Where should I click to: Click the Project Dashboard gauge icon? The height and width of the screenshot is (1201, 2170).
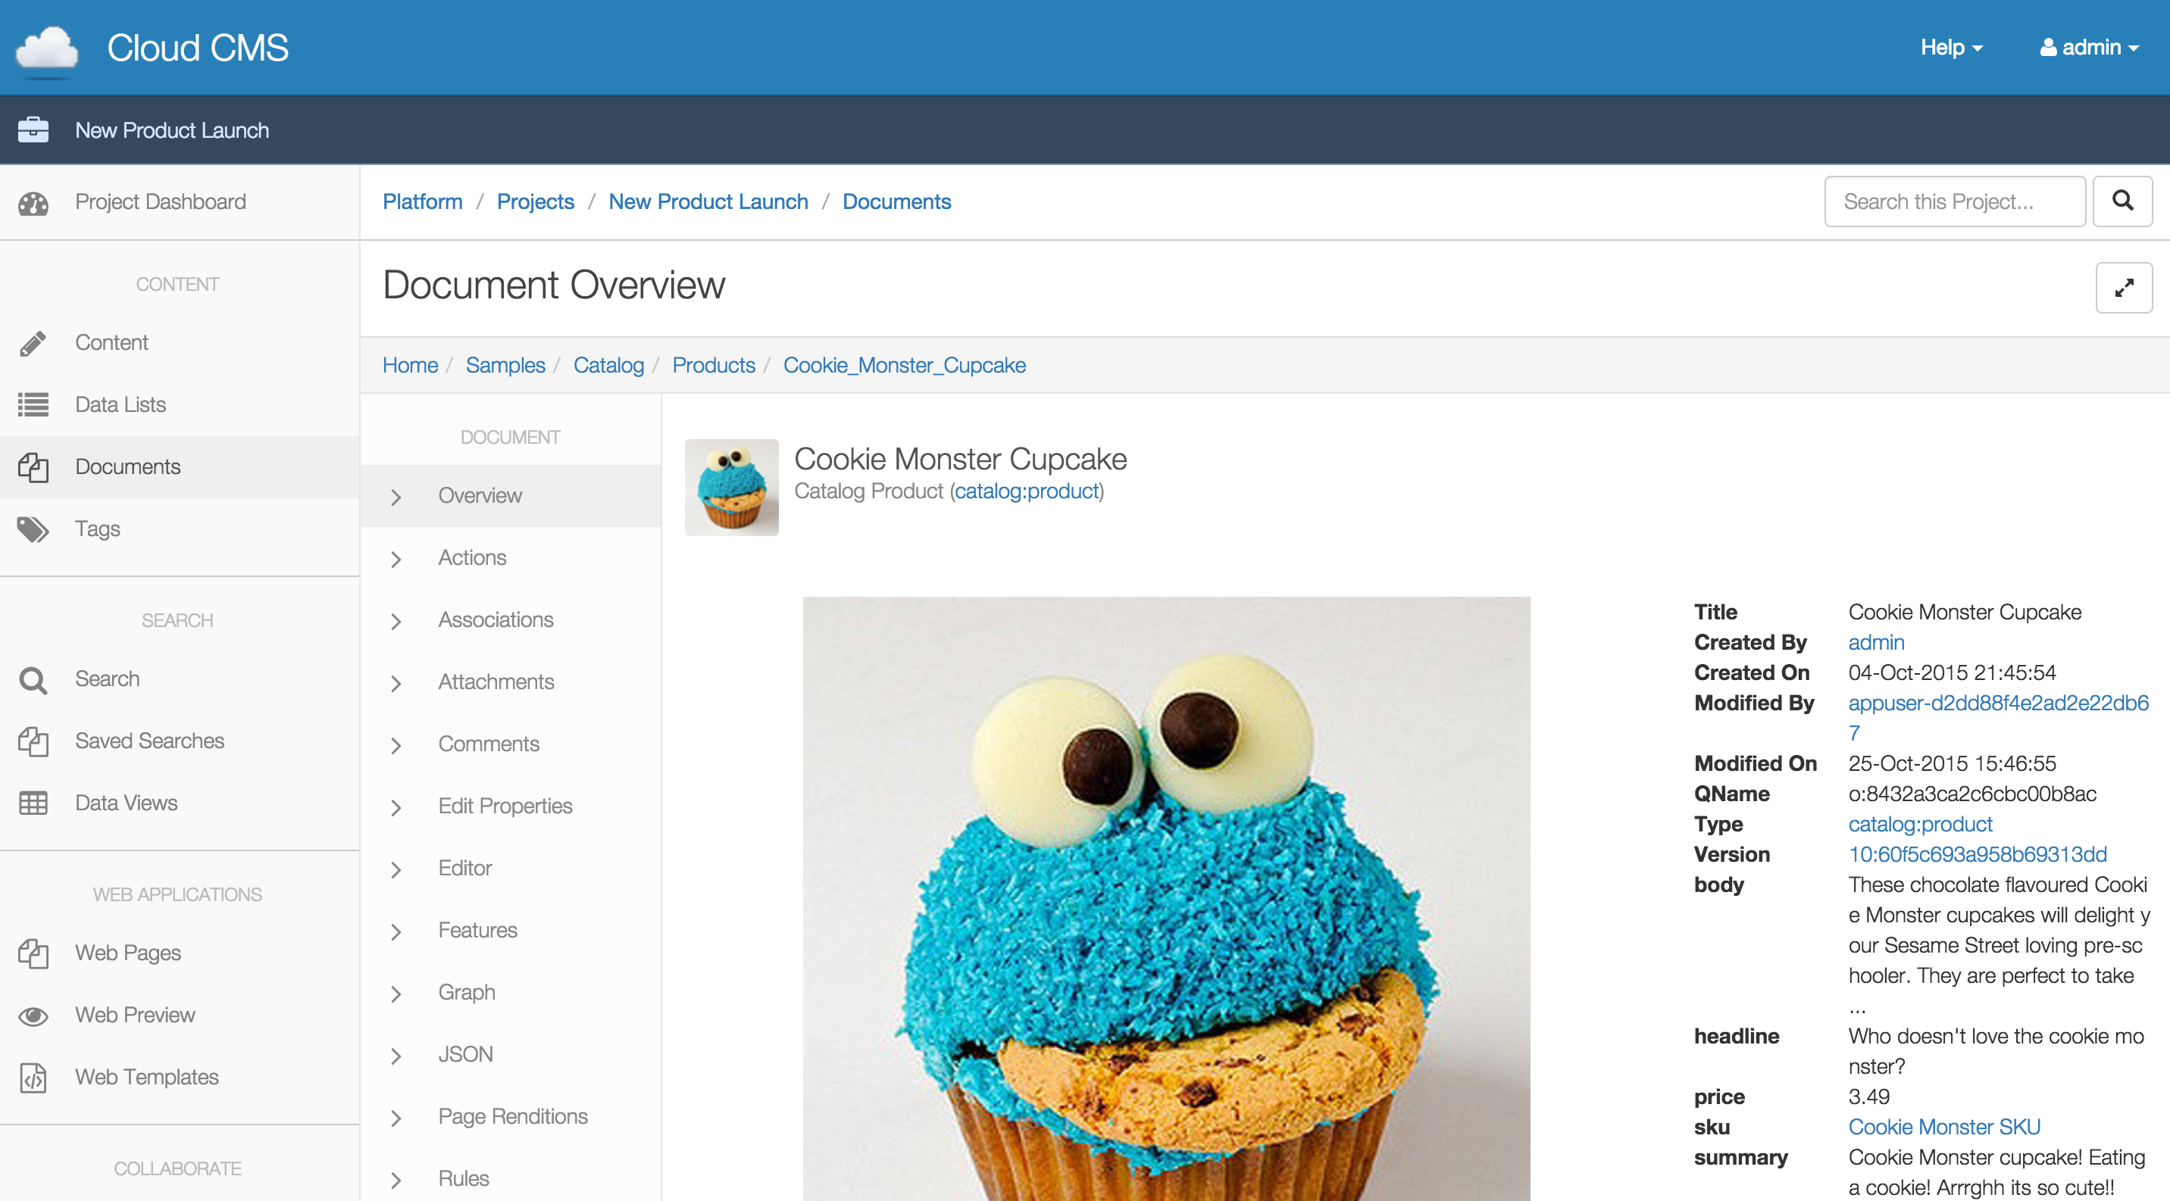(33, 203)
